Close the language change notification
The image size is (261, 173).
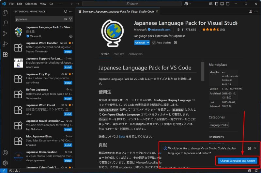255,148
